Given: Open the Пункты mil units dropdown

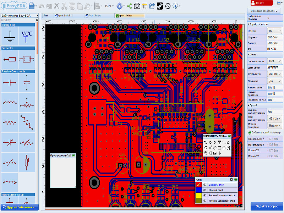Looking at the screenshot, I should tap(275, 31).
